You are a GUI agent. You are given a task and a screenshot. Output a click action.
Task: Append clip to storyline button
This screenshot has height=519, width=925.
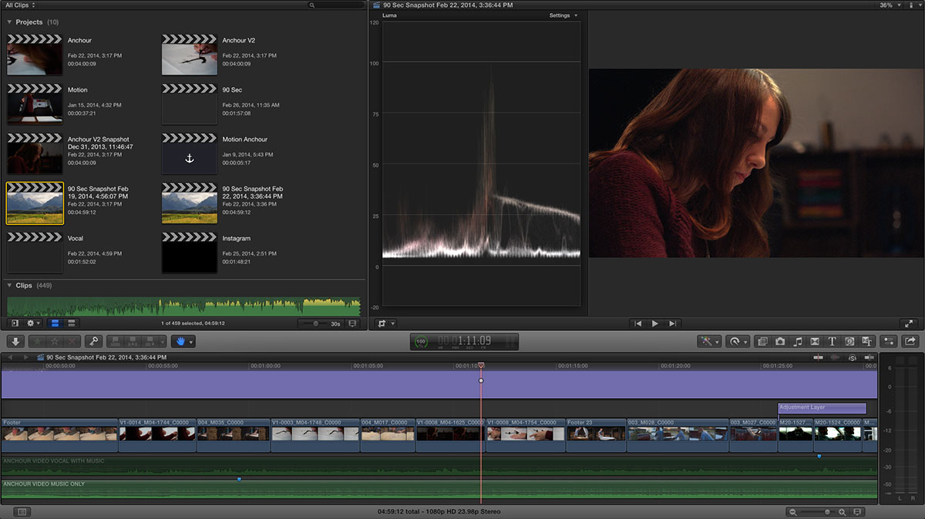(x=150, y=341)
